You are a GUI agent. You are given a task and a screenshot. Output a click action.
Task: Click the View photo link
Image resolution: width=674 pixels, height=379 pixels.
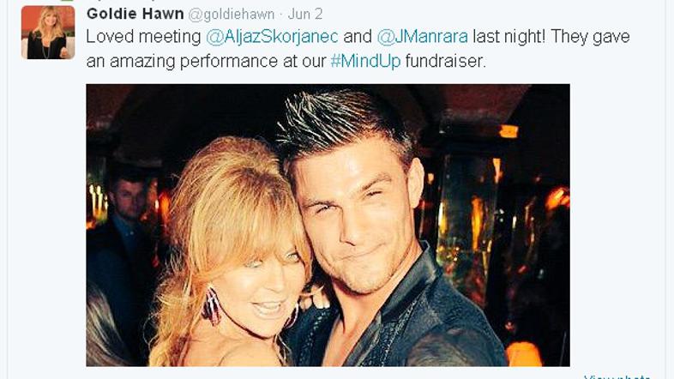[x=617, y=376]
